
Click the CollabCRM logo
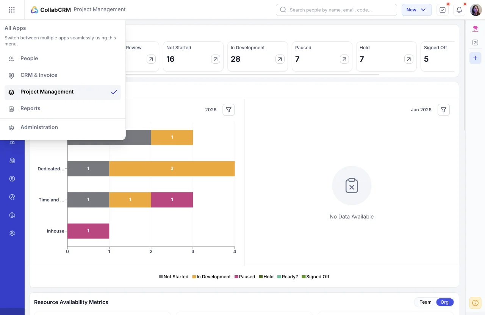[x=51, y=10]
